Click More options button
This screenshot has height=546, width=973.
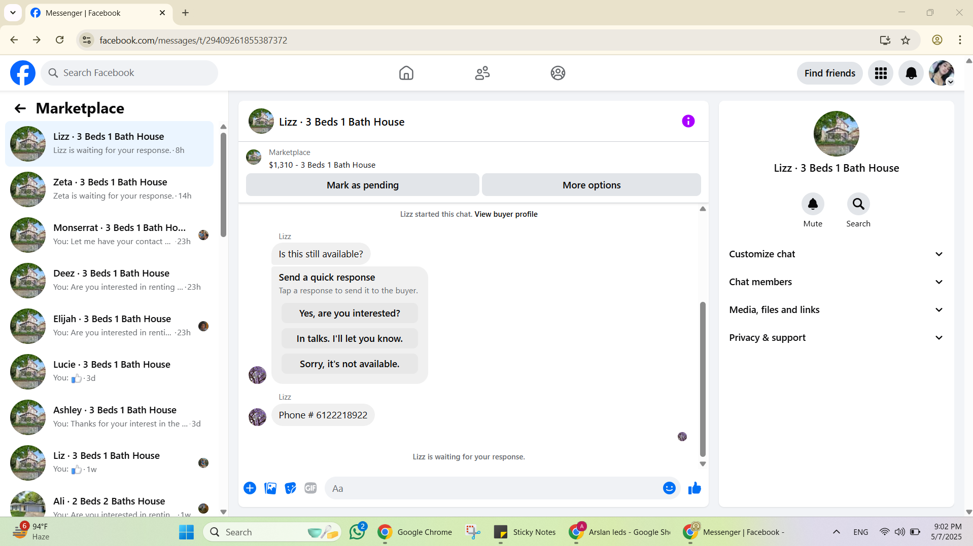click(591, 185)
